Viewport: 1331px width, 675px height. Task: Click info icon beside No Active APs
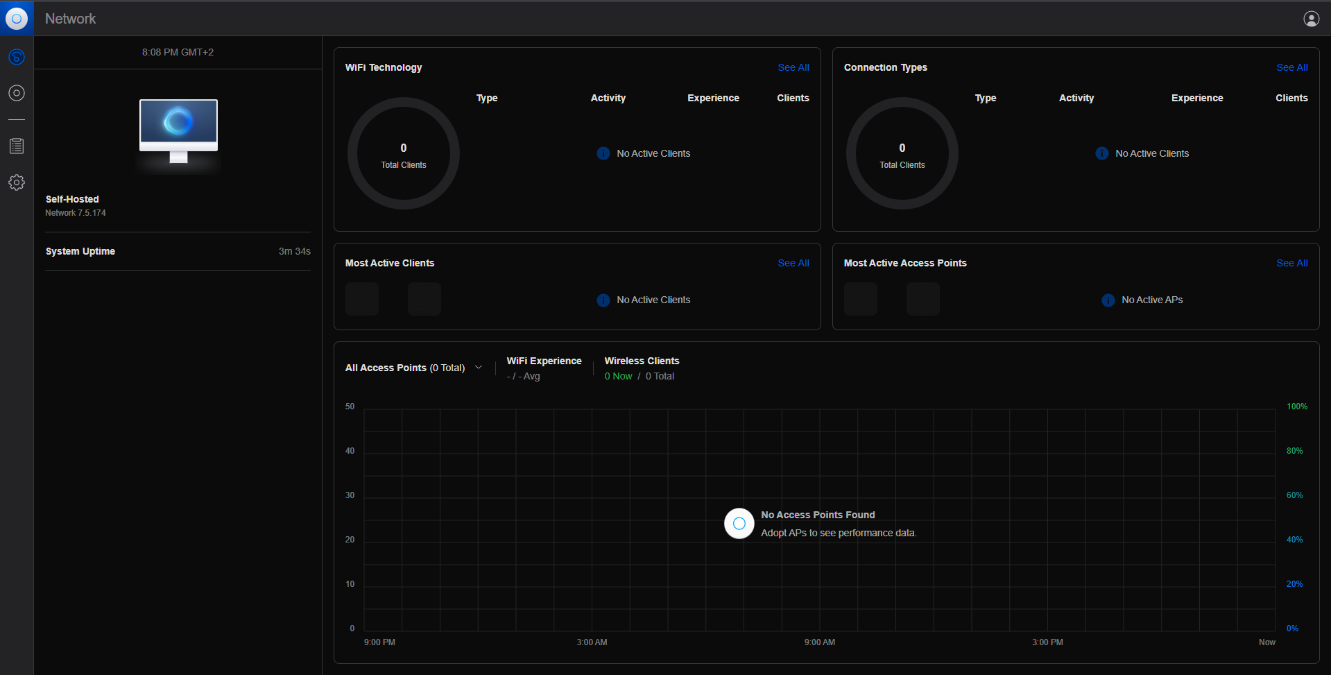click(1108, 300)
